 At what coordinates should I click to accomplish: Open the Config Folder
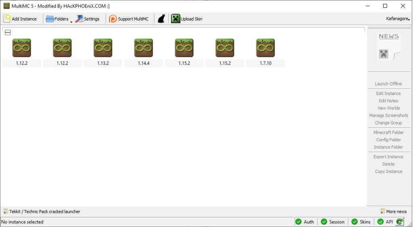pos(388,140)
